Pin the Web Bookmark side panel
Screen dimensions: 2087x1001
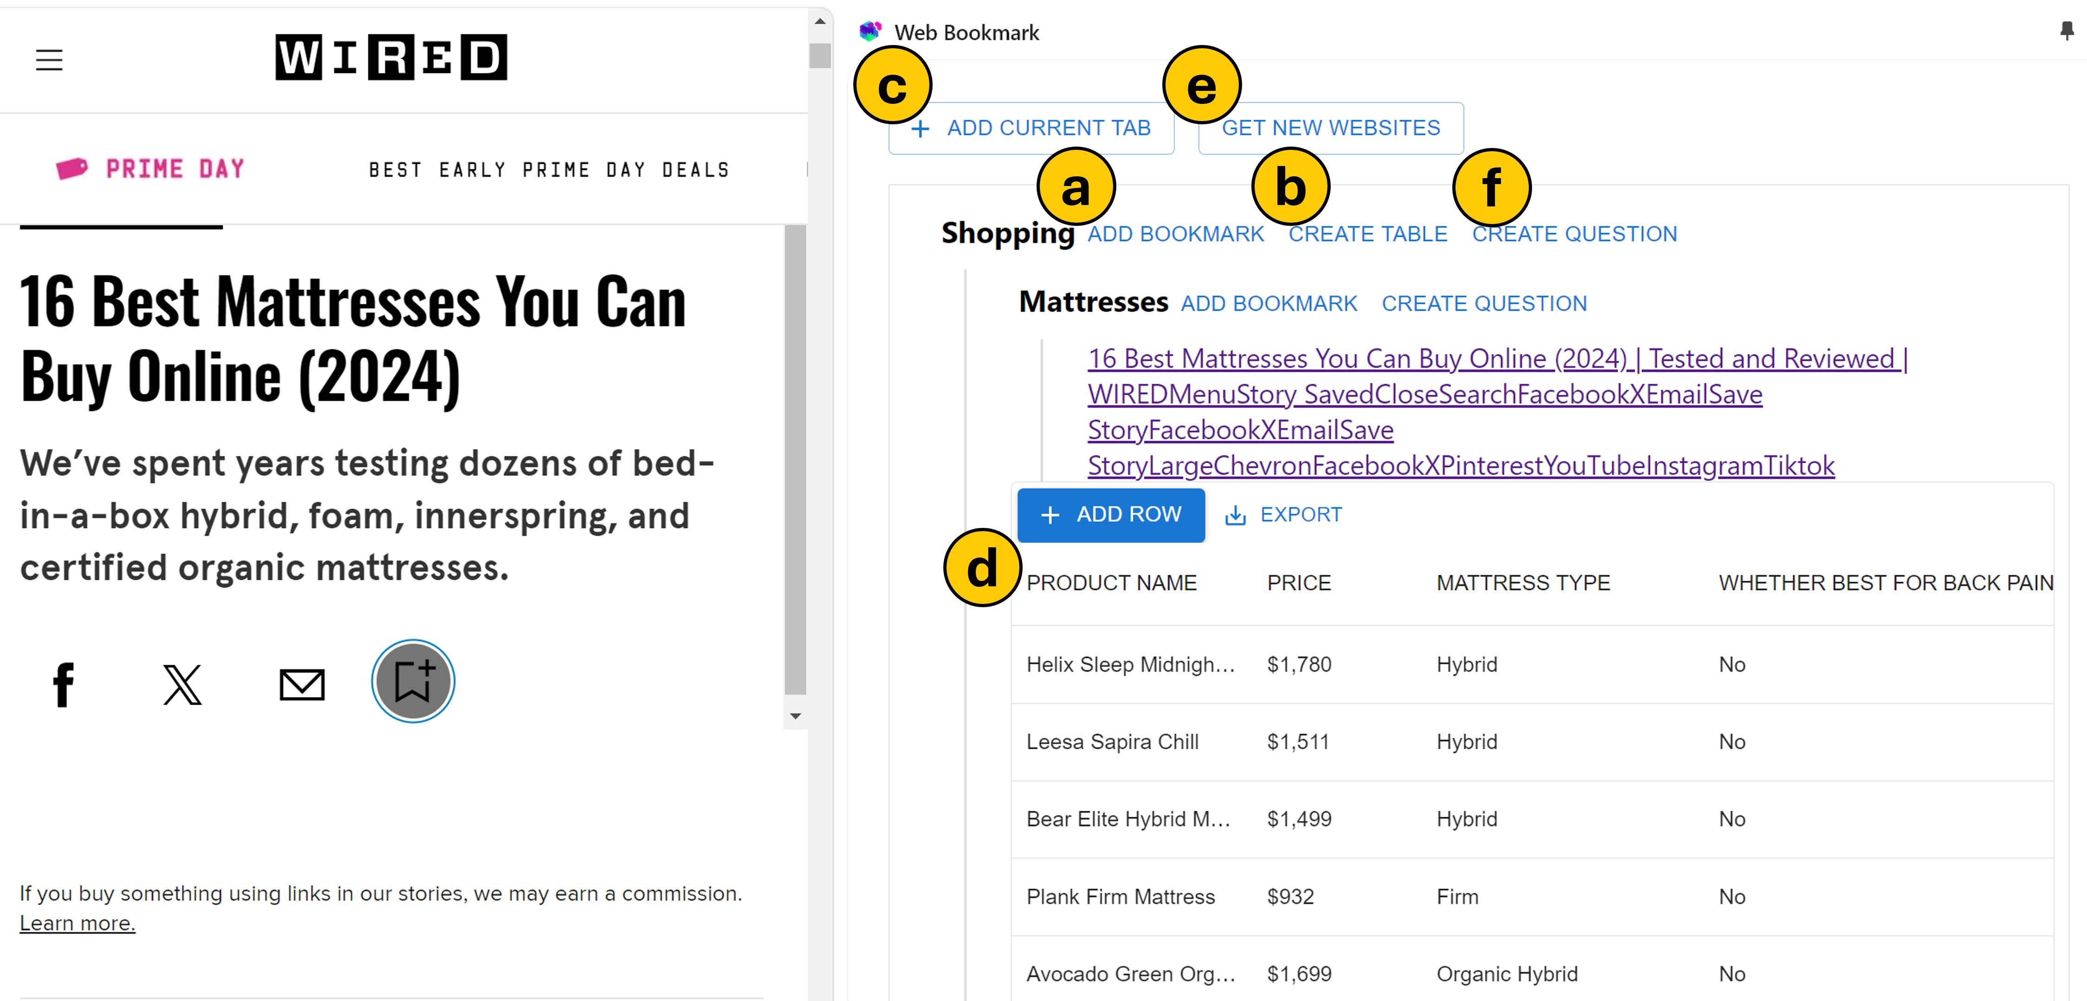(2067, 31)
